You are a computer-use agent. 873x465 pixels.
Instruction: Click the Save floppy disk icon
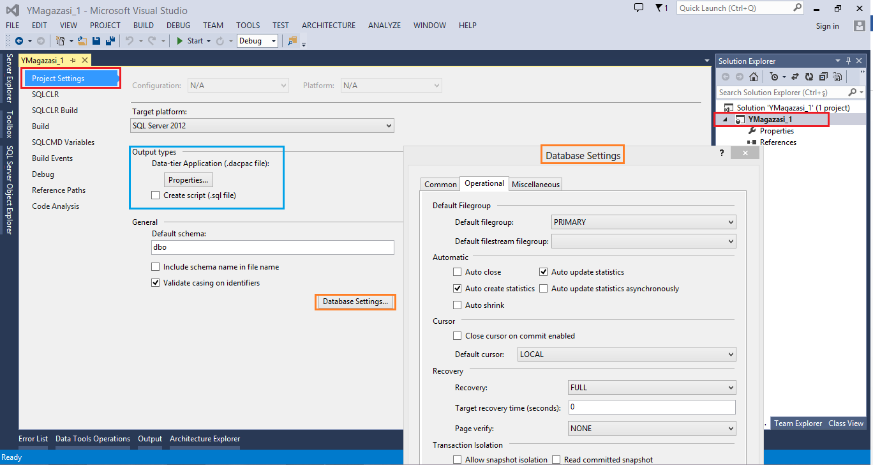[x=96, y=41]
